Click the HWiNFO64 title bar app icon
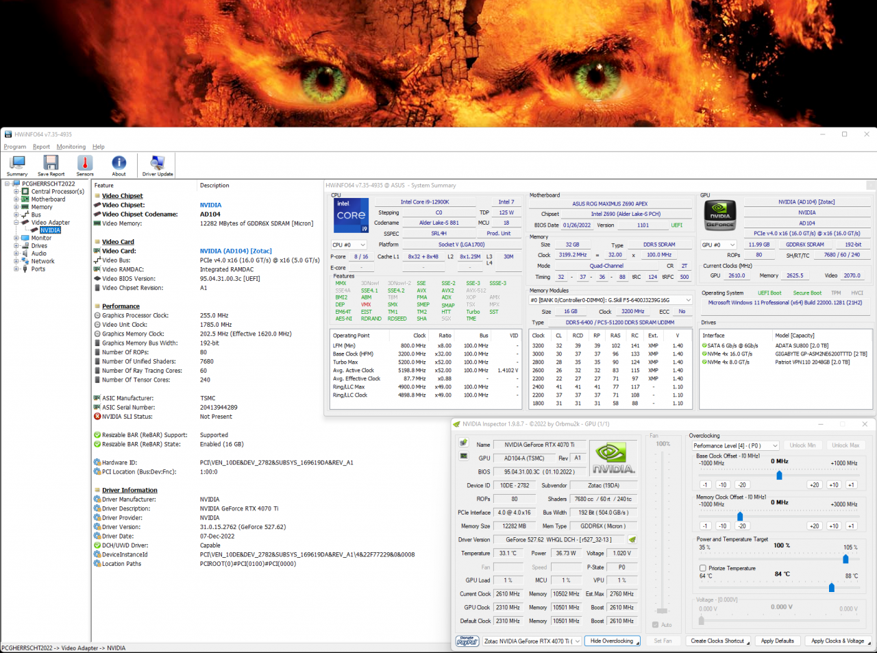Screen dimensions: 877x653 (x=8, y=134)
